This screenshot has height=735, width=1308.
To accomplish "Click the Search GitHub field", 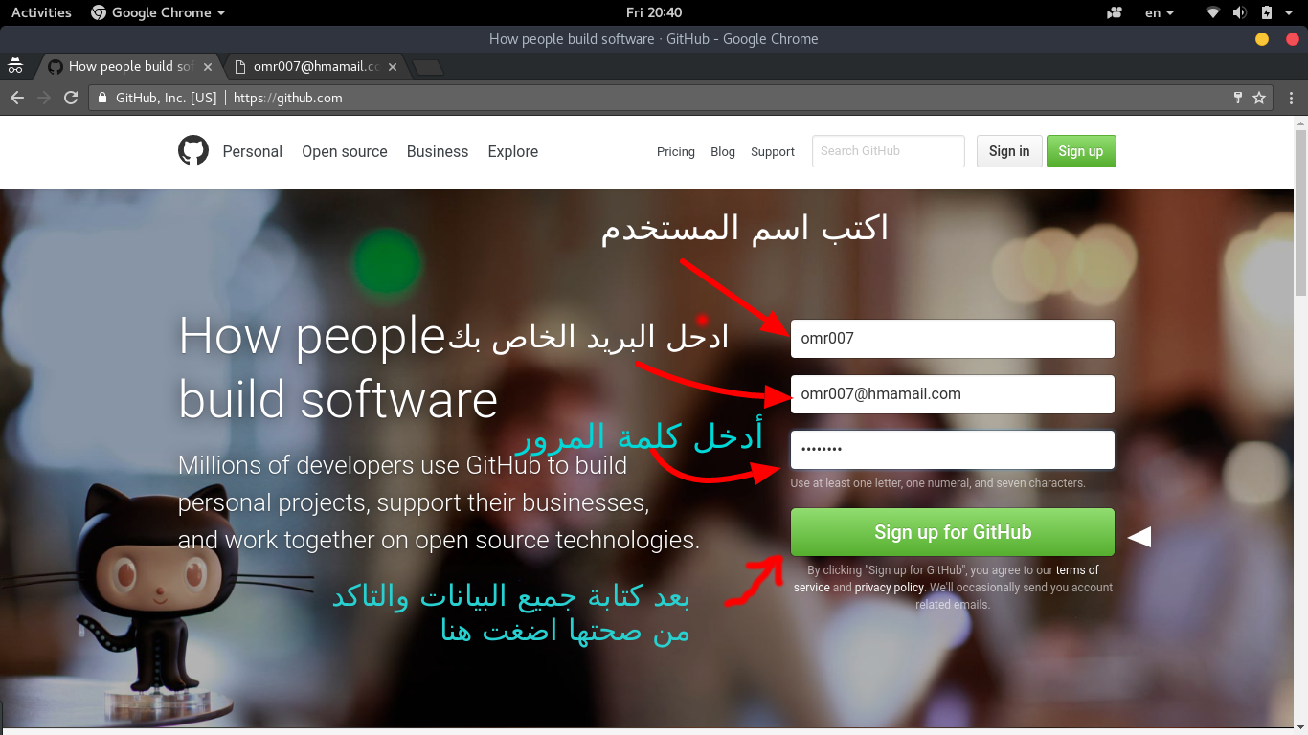I will 888,151.
